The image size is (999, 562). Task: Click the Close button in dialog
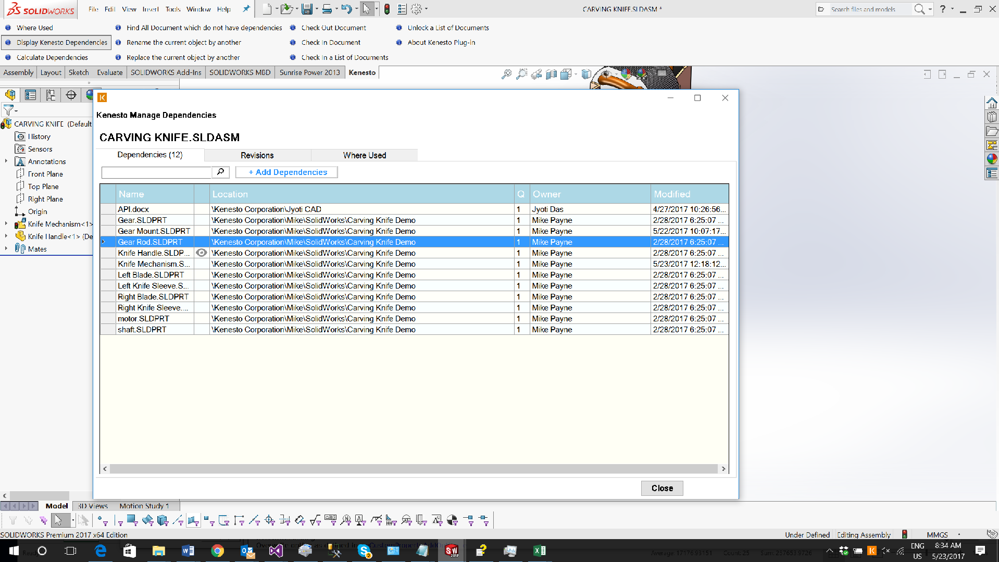coord(662,488)
